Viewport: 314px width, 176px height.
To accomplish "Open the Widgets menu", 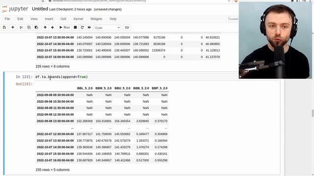I will point(96,19).
